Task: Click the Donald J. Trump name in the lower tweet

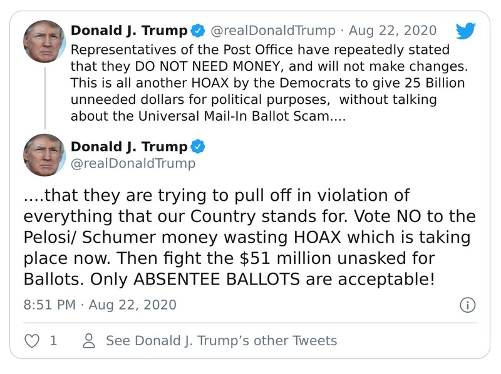Action: [x=129, y=147]
